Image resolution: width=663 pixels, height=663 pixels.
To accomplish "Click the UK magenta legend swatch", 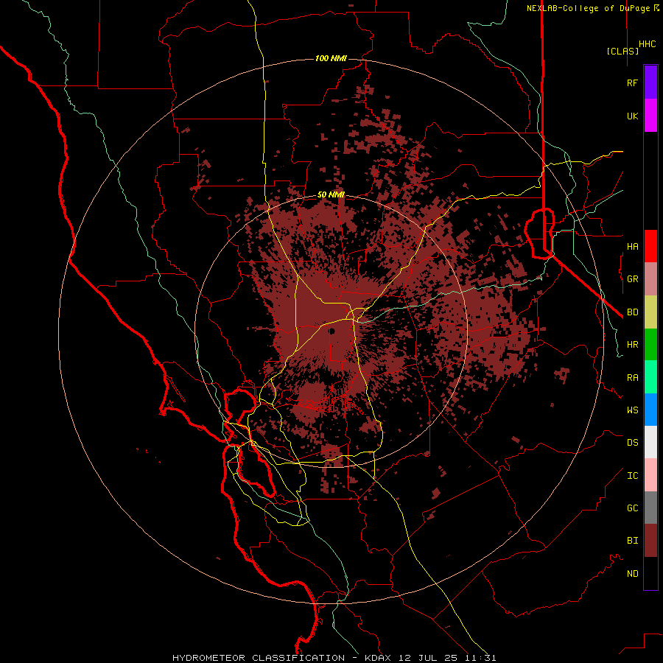I will (x=650, y=116).
